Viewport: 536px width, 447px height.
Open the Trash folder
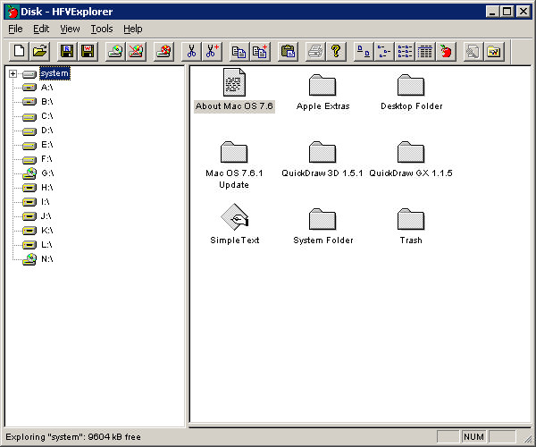click(x=411, y=219)
